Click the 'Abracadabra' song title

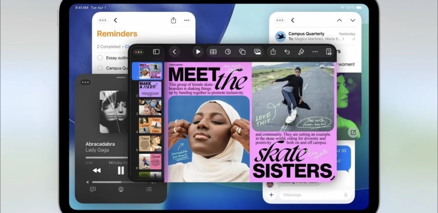[100, 144]
